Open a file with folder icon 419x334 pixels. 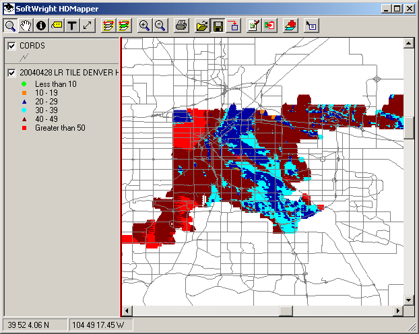pos(202,26)
